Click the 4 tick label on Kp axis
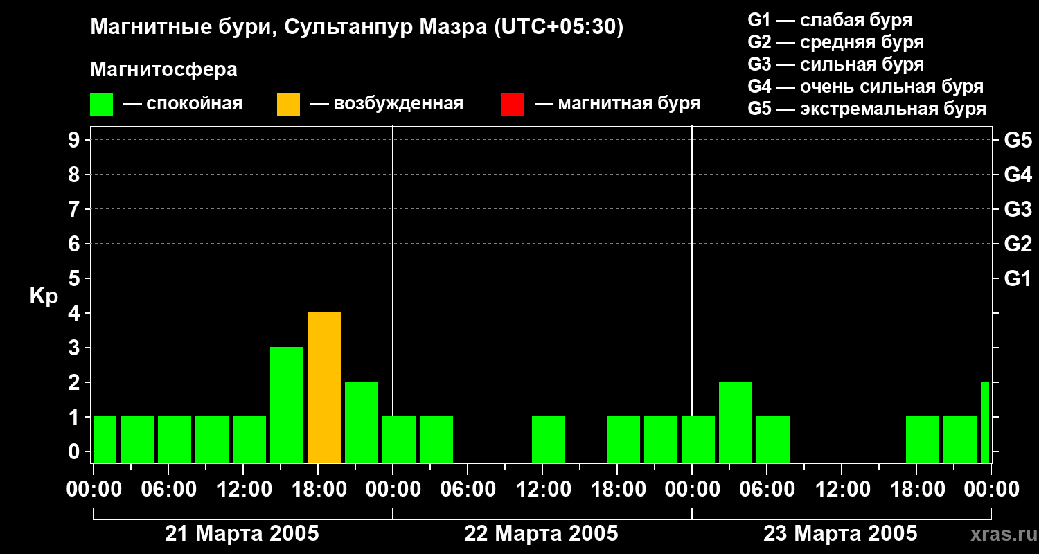The image size is (1039, 554). pos(76,314)
